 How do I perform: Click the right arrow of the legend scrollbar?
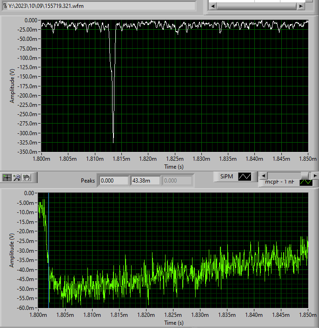[x=315, y=176]
